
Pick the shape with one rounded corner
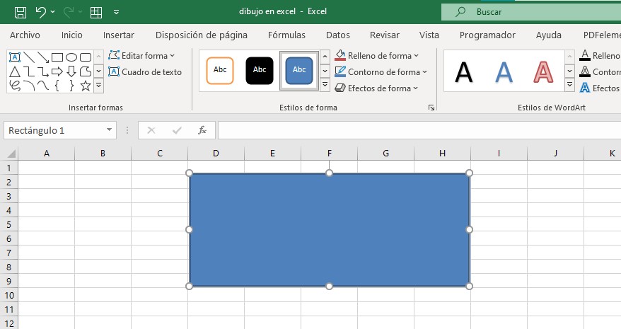pos(86,71)
